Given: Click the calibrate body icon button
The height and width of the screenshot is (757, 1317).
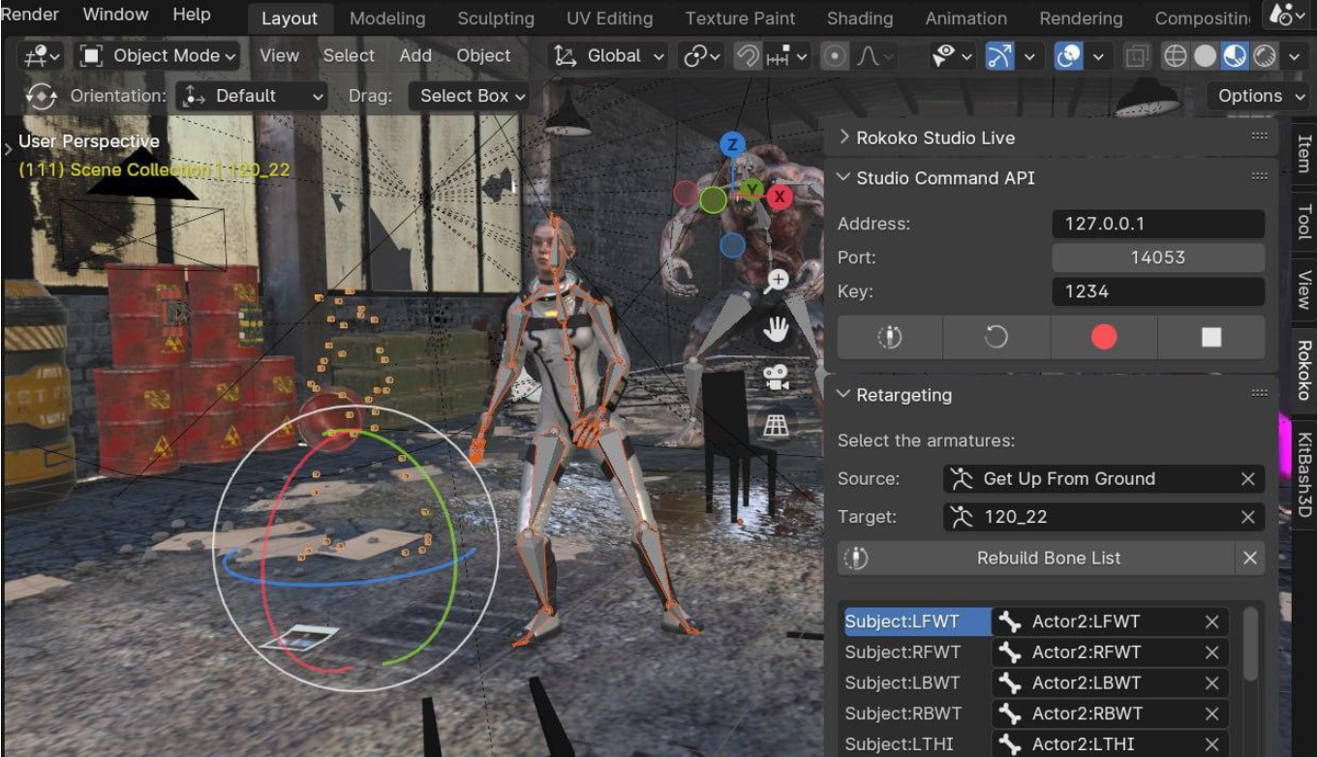Looking at the screenshot, I should [x=890, y=337].
